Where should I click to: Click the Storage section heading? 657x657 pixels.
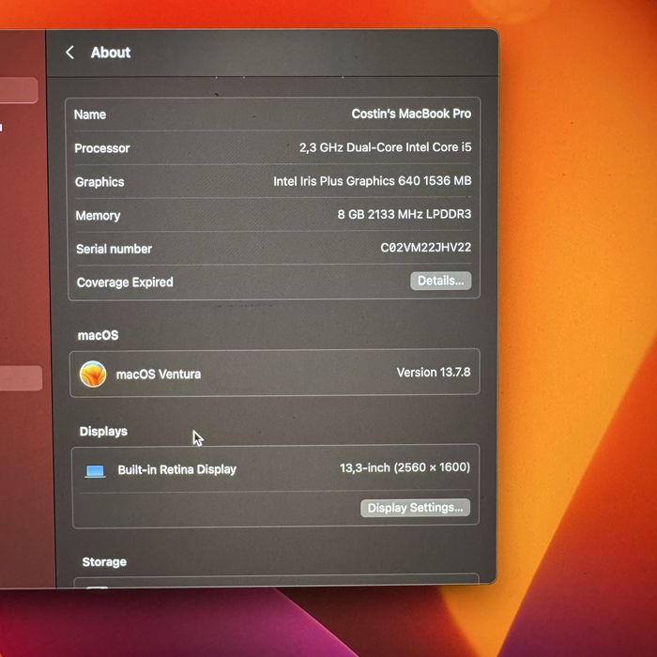point(104,562)
